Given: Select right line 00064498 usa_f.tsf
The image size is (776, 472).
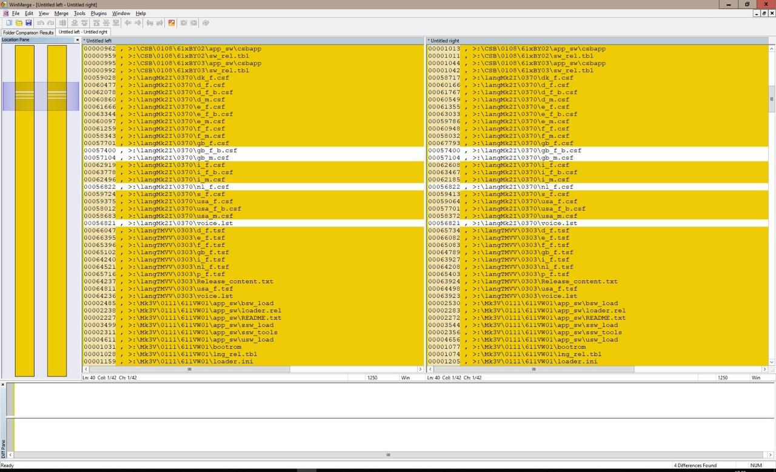Looking at the screenshot, I should [597, 289].
